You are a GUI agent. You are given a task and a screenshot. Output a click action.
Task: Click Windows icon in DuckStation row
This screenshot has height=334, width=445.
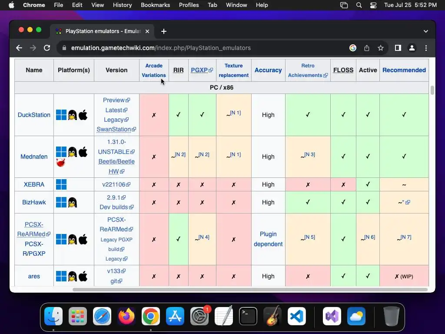(x=61, y=115)
